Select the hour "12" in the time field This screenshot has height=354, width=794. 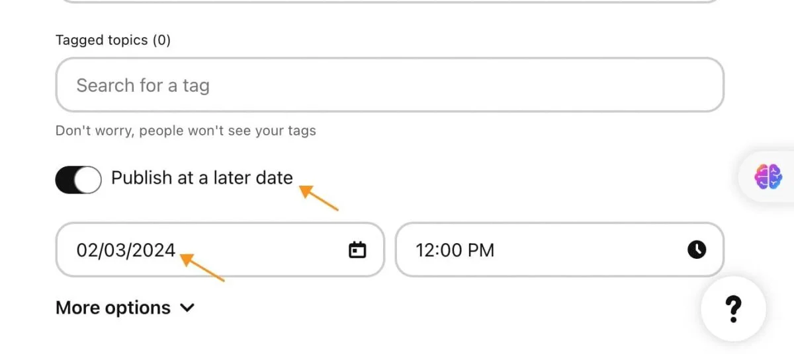[425, 250]
